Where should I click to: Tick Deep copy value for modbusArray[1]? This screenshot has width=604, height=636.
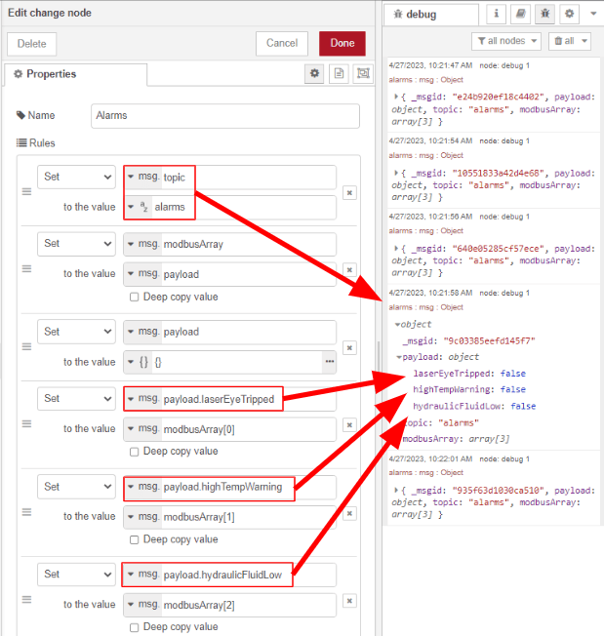click(135, 539)
